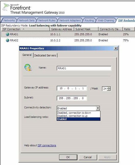Viewport: 135px width, 165px height.
Task: Switch to the Network Sets tab
Action: click(x=26, y=20)
